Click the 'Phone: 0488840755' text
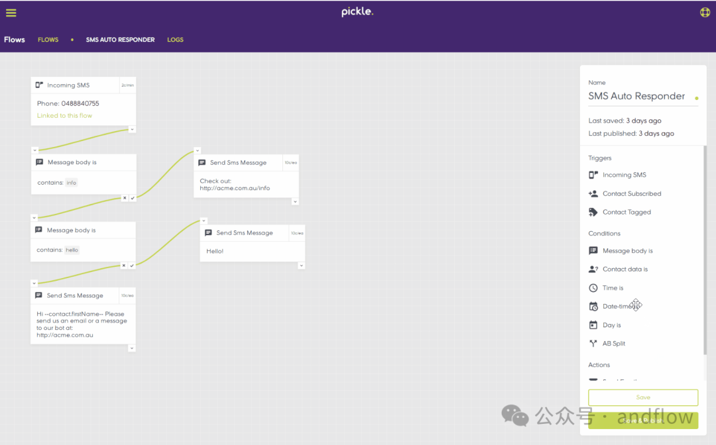 [68, 103]
